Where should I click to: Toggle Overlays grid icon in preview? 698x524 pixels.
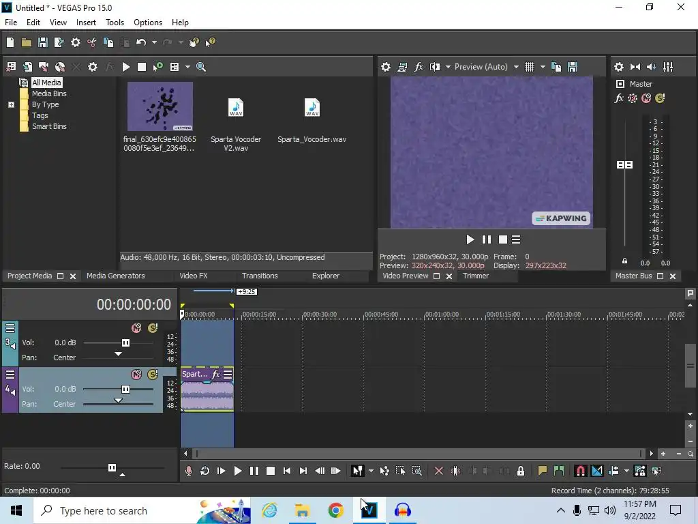pyautogui.click(x=529, y=67)
